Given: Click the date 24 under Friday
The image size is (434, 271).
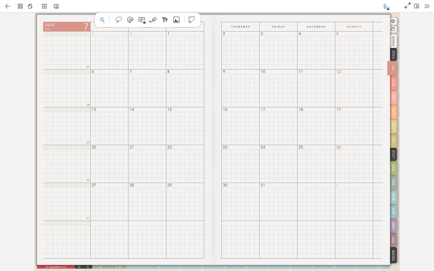Looking at the screenshot, I should click(263, 147).
